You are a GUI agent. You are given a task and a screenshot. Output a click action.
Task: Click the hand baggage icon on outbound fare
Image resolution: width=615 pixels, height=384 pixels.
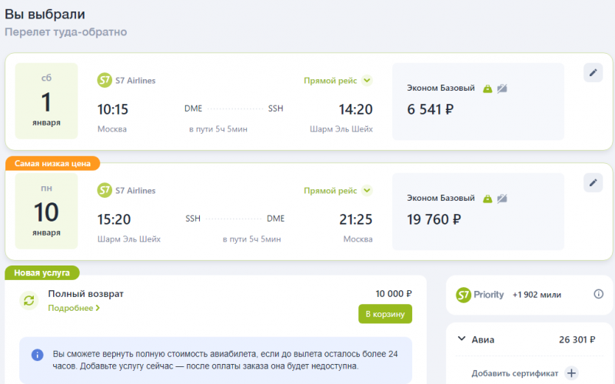pyautogui.click(x=487, y=88)
